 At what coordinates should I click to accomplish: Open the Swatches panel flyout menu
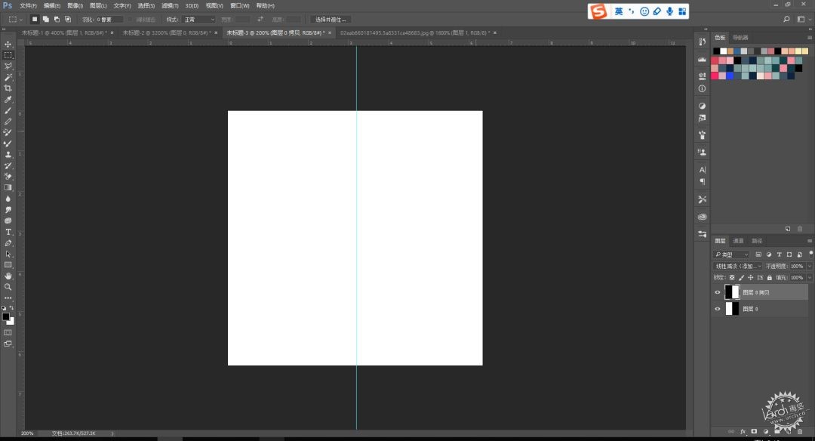click(x=809, y=38)
